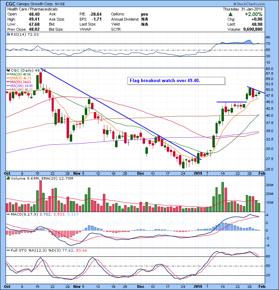
Task: Click the 60.0 price scale label
Action: (x=270, y=68)
